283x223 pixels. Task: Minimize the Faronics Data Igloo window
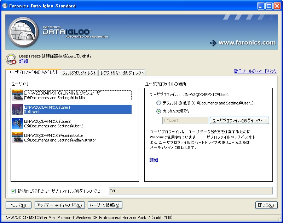260,6
